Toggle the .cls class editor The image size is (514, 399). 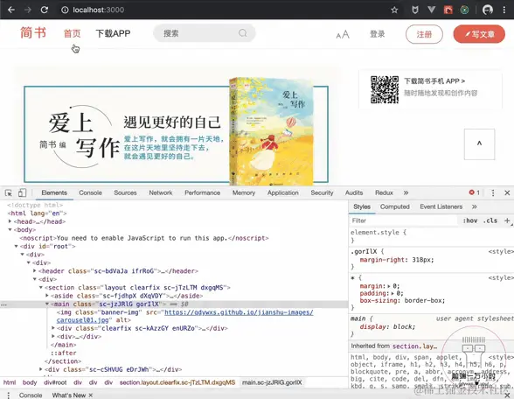490,220
